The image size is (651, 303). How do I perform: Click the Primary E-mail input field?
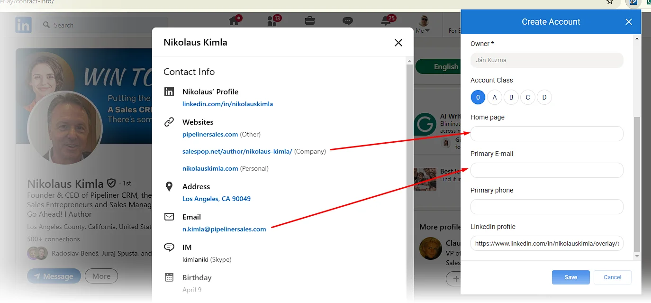(547, 170)
